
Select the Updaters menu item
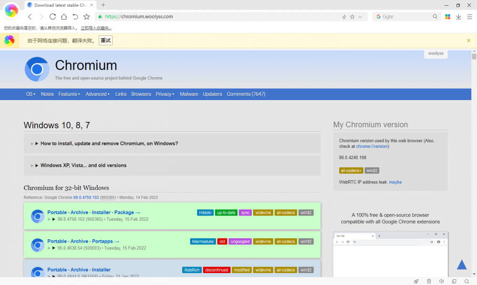(x=212, y=94)
